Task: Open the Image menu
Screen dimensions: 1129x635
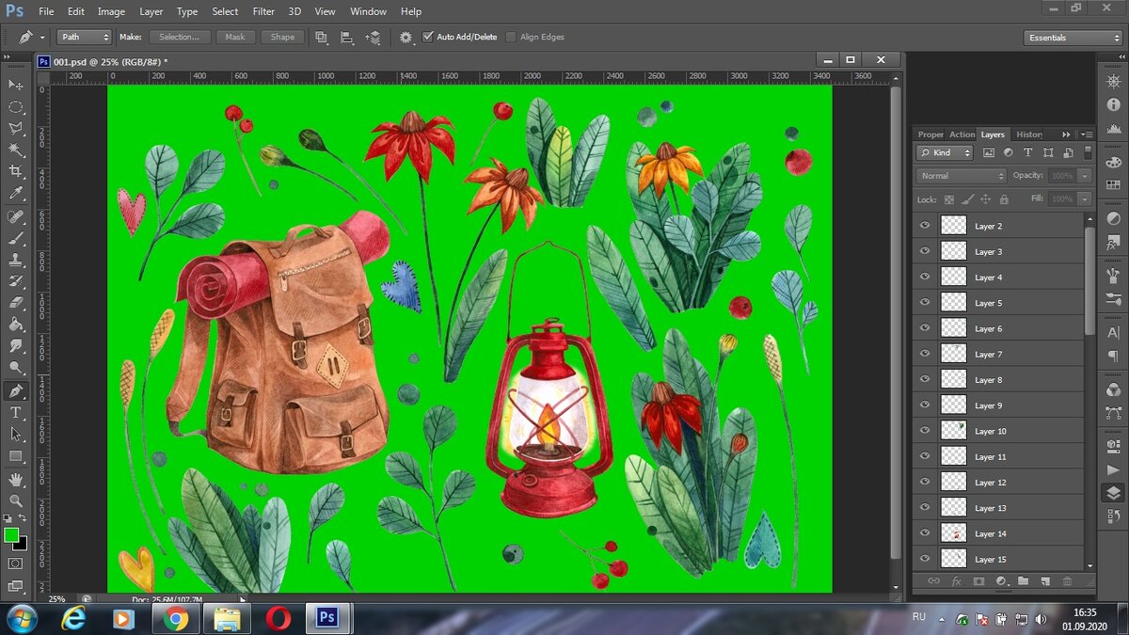Action: pyautogui.click(x=111, y=11)
